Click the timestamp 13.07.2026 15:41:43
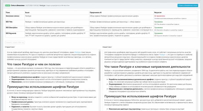Viewport: 203px width, 111px height. pos(32,5)
